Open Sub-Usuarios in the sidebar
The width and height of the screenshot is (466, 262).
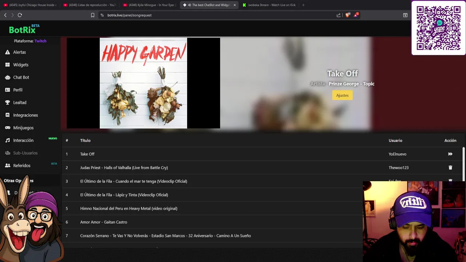[x=25, y=153]
